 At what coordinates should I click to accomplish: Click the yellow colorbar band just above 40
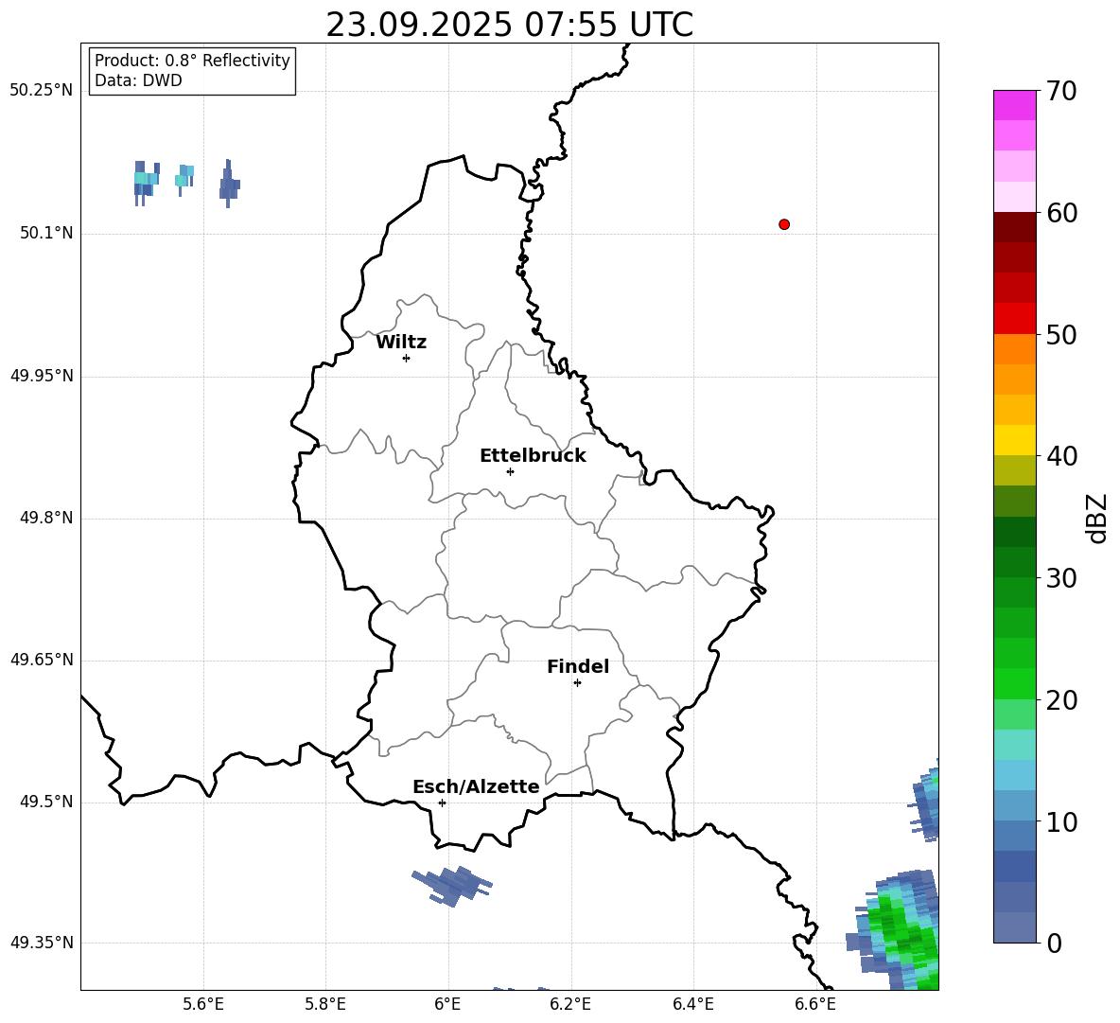1014,440
